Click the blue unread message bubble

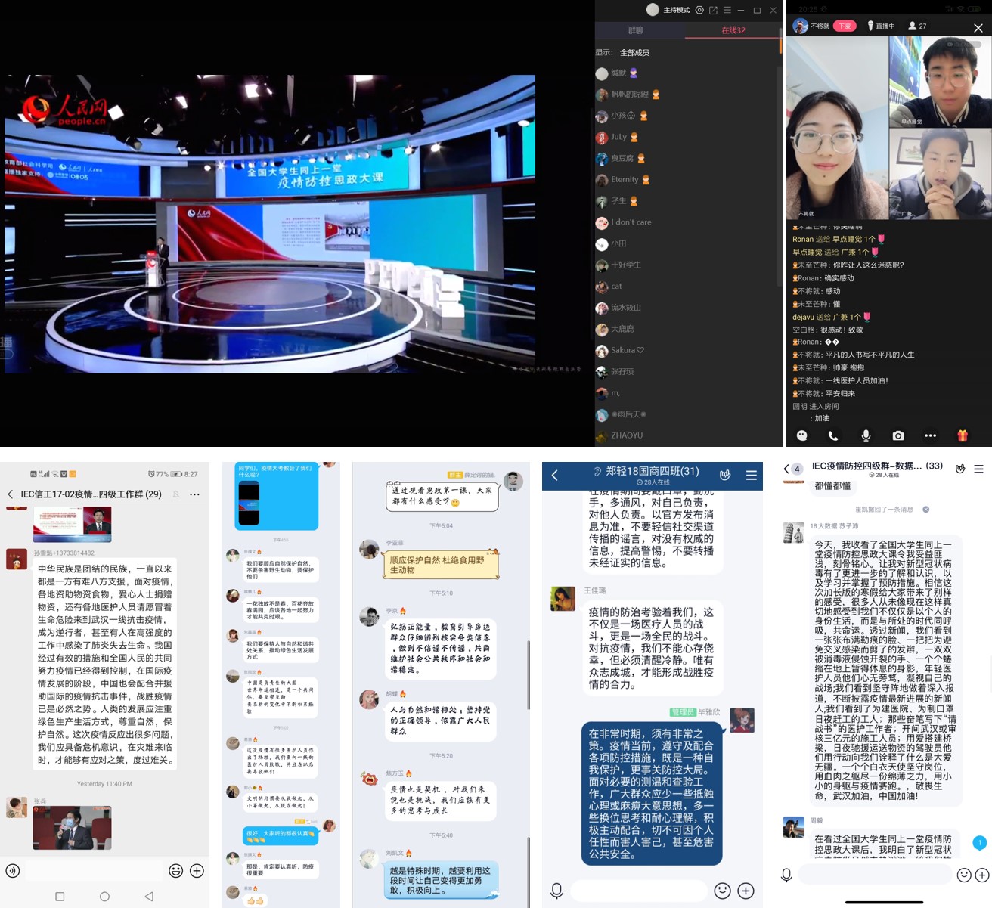tap(979, 842)
